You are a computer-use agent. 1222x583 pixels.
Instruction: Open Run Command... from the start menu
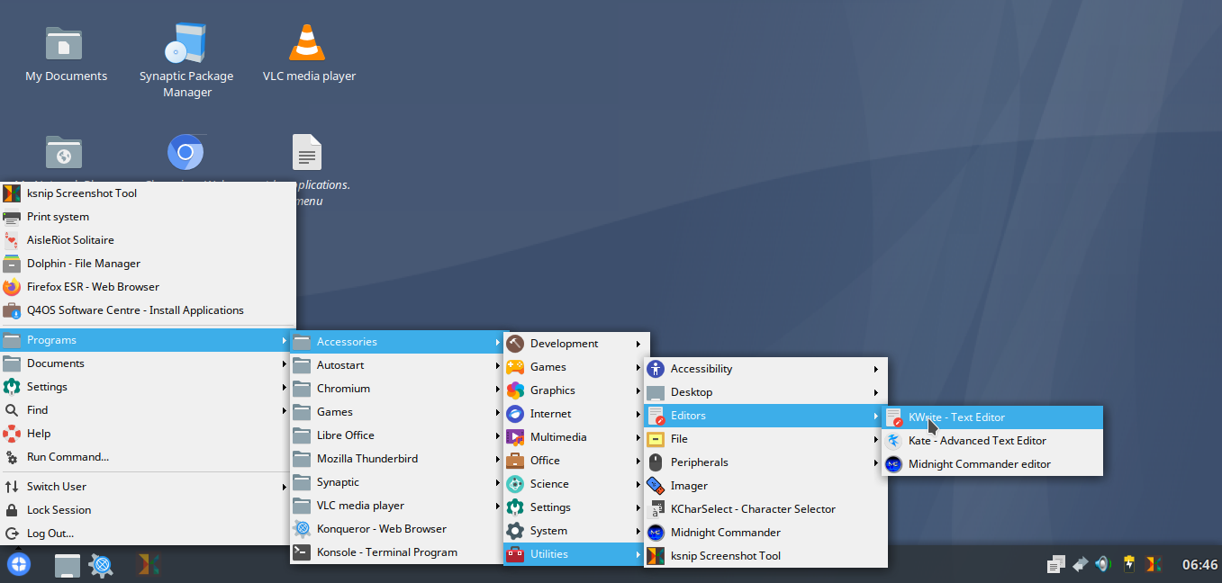(x=68, y=457)
